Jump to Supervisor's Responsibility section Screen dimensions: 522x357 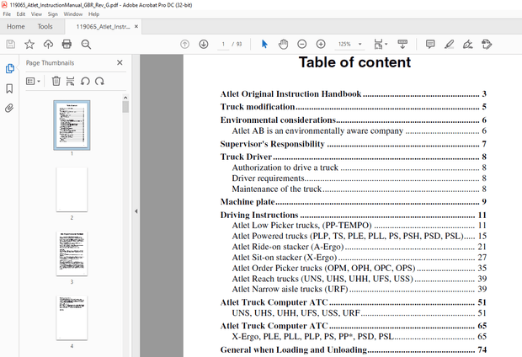pos(354,144)
